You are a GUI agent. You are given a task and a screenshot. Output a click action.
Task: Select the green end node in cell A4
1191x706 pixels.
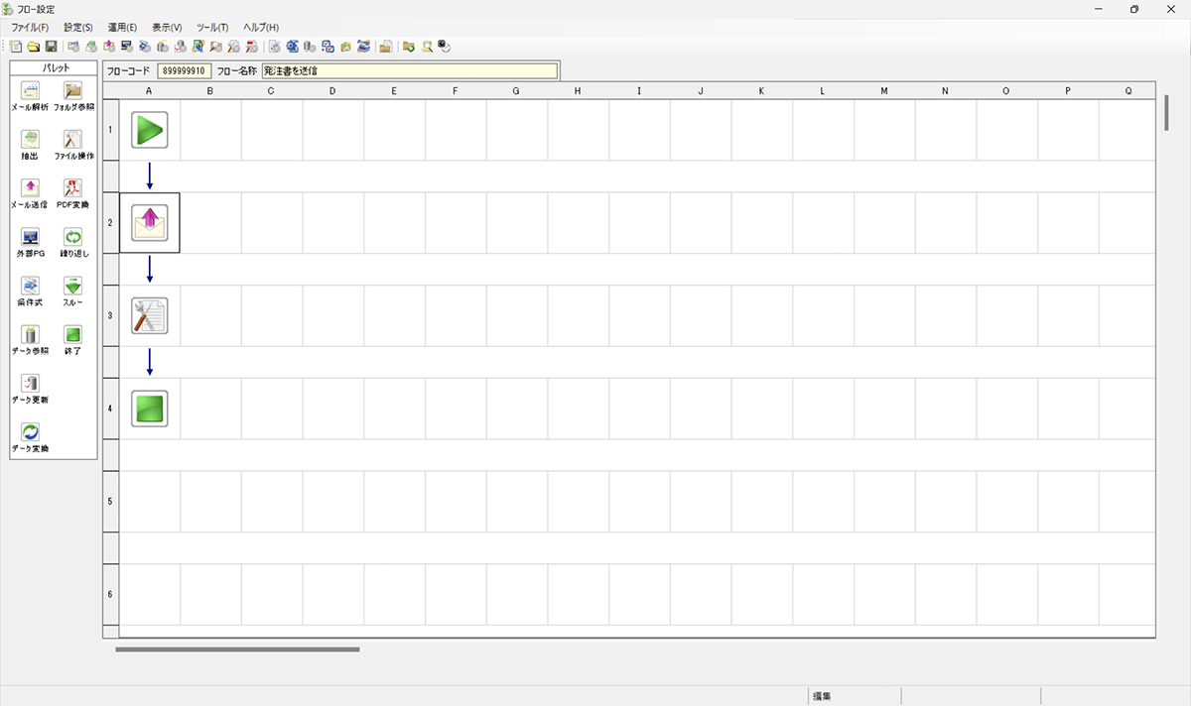coord(150,409)
